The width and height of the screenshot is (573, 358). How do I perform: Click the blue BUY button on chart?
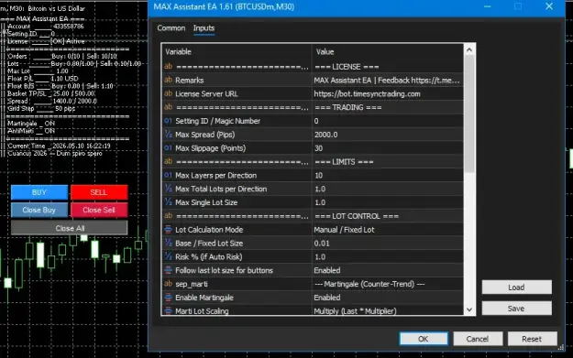39,192
